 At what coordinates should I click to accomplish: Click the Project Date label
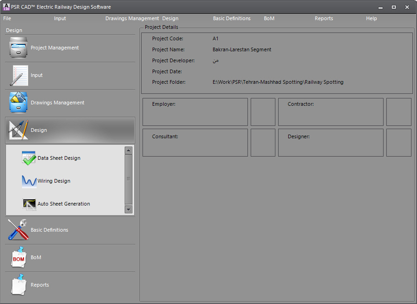pos(167,71)
